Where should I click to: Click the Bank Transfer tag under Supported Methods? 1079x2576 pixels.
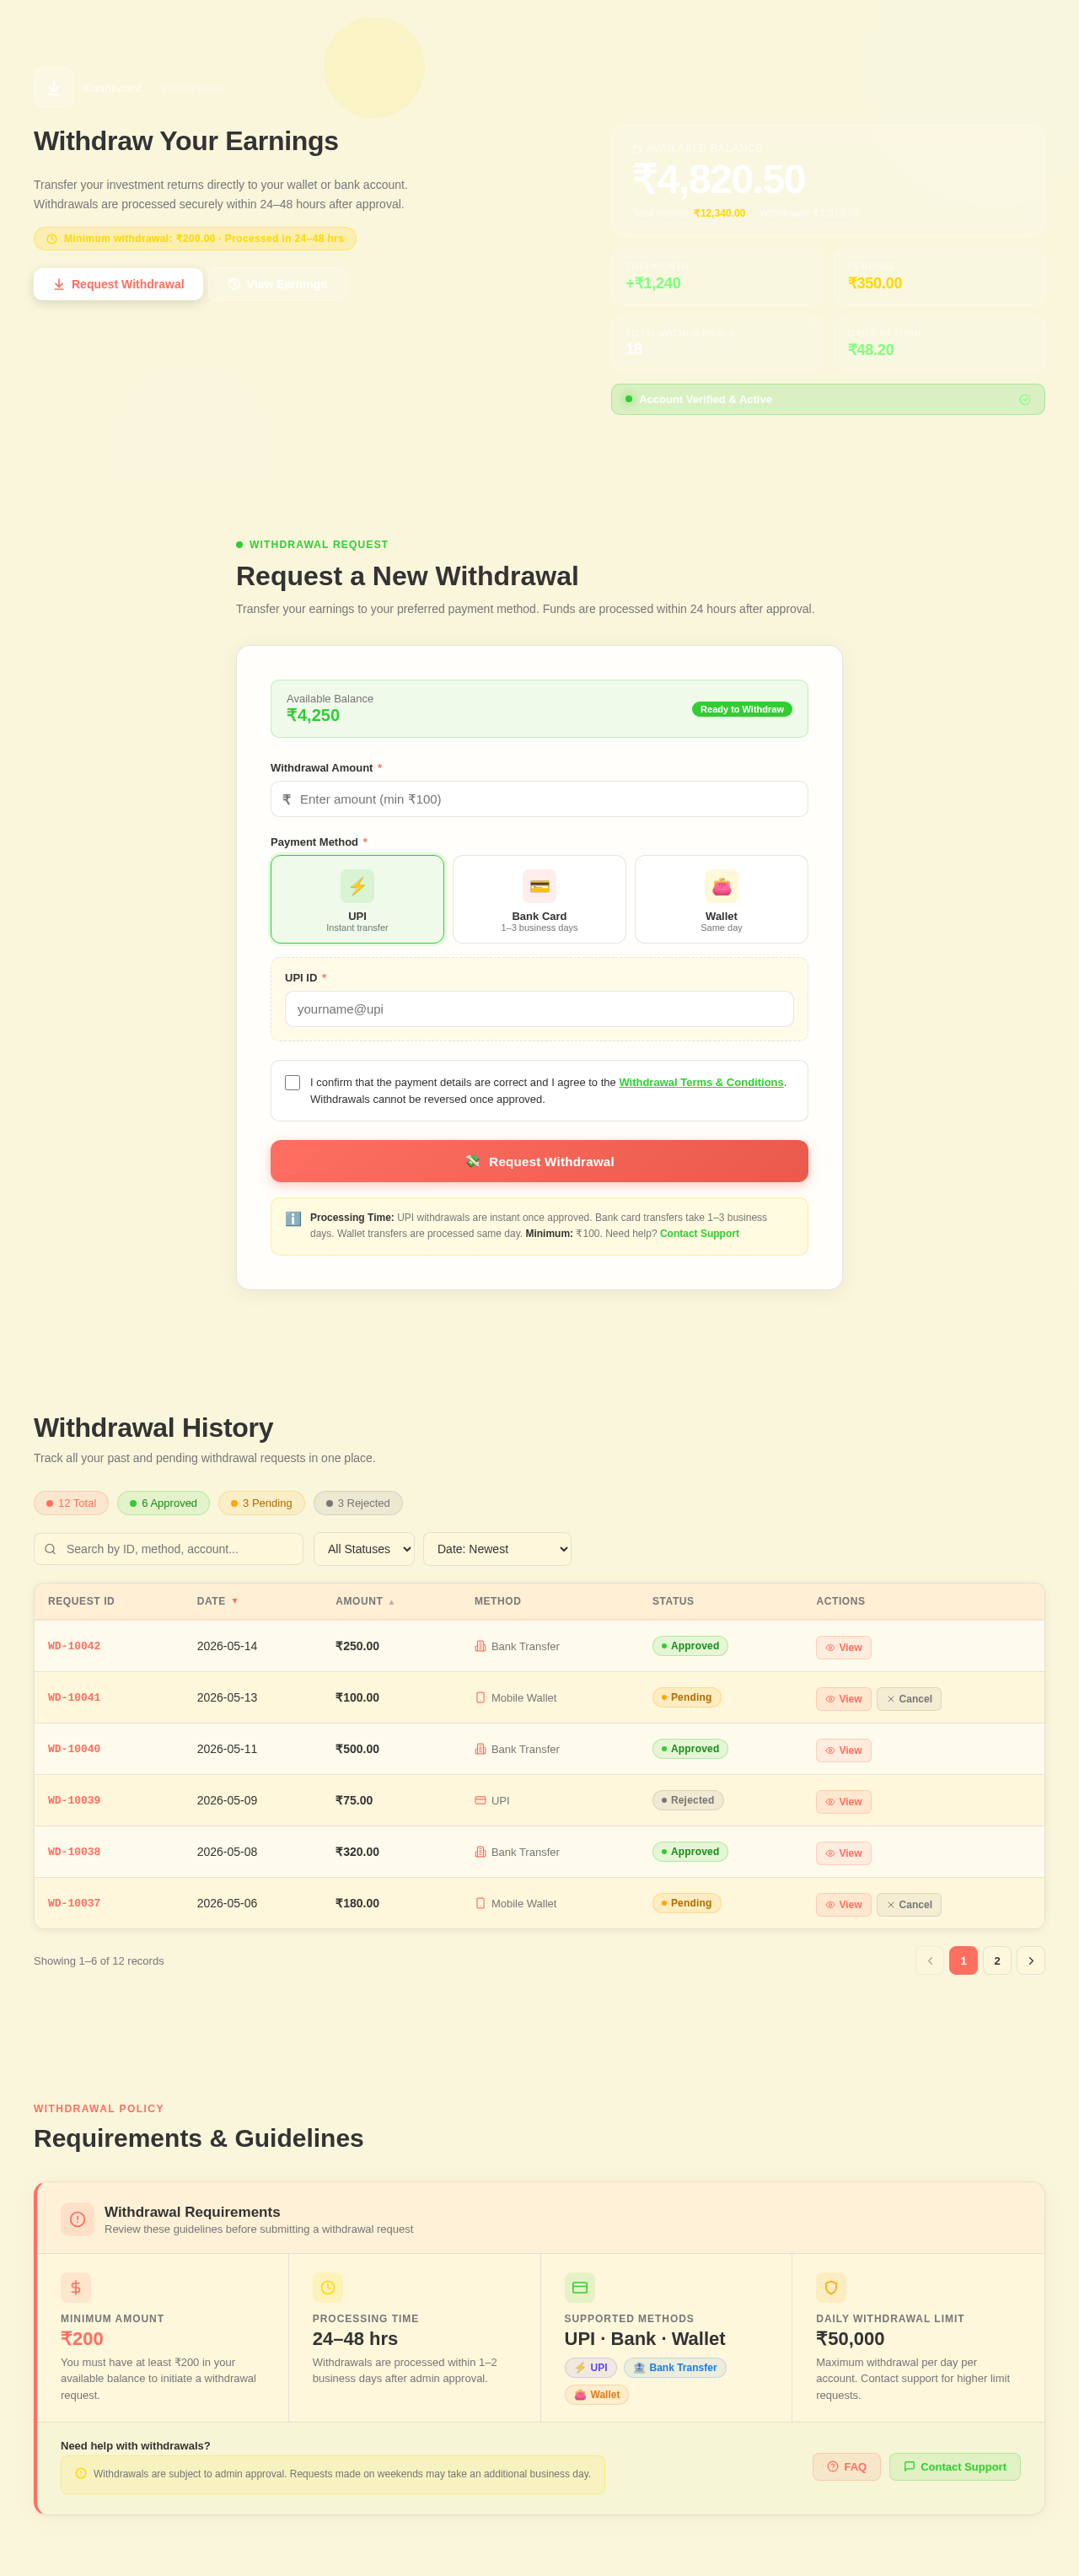675,2368
